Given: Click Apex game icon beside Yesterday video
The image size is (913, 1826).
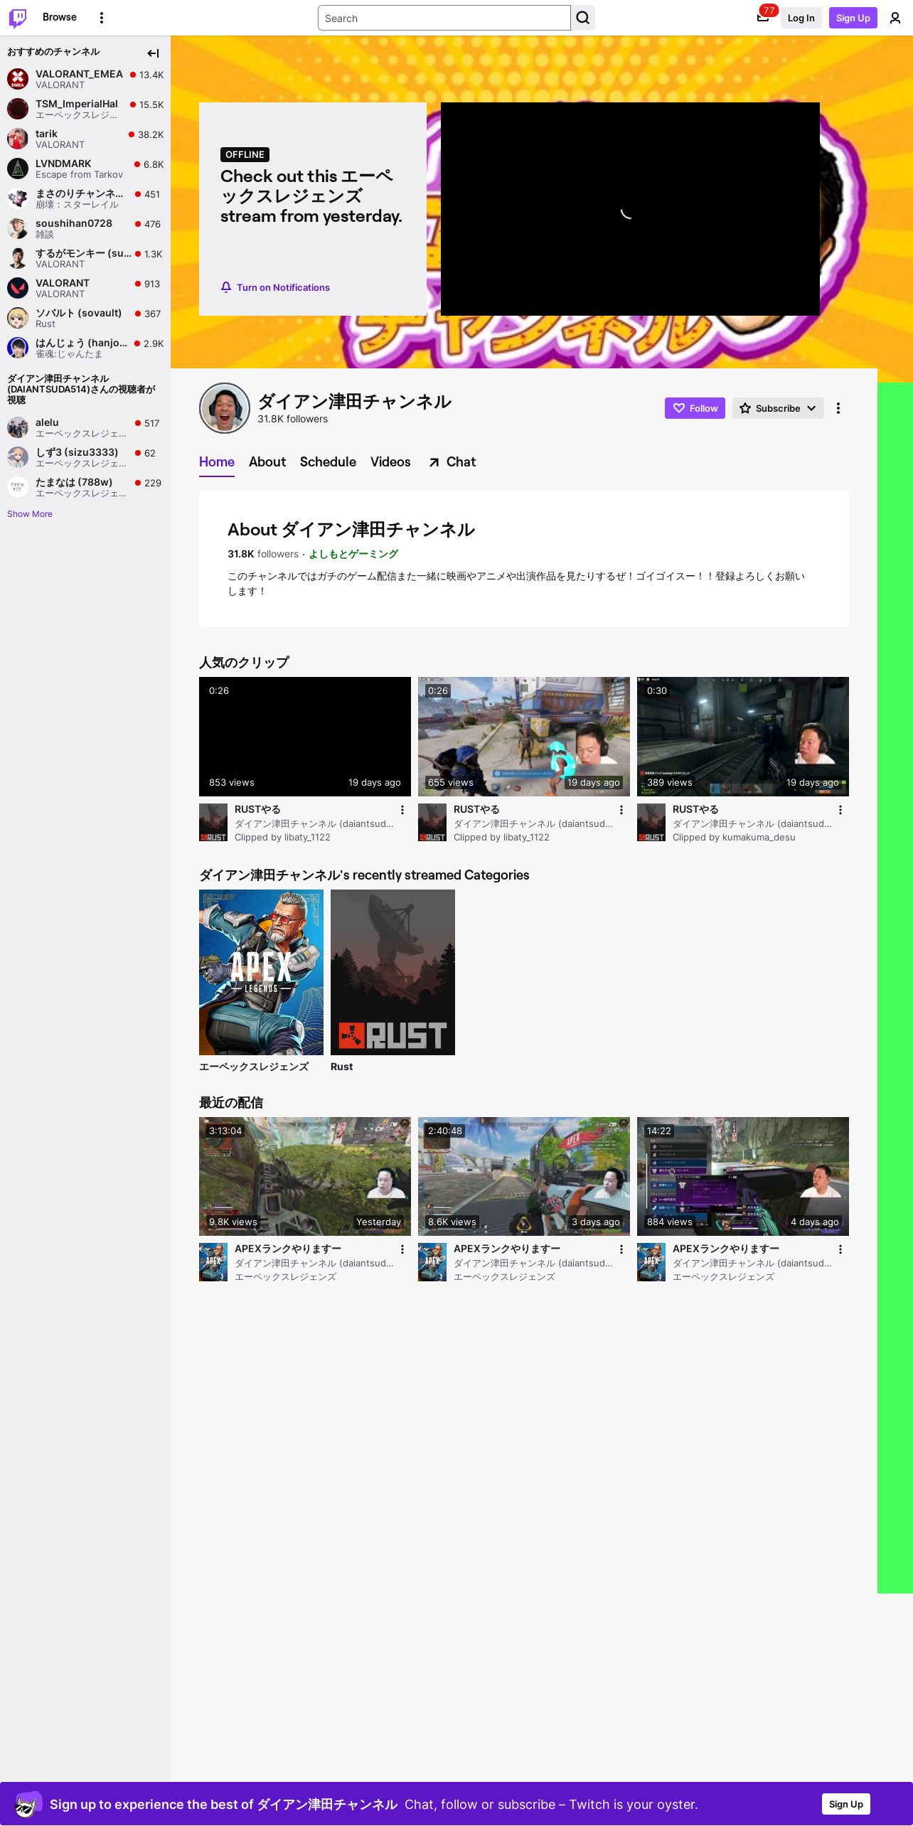Looking at the screenshot, I should point(213,1262).
